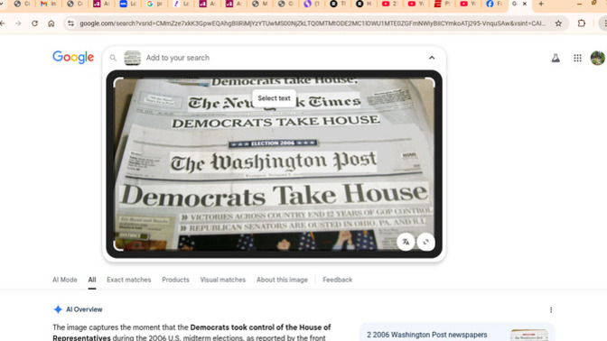This screenshot has width=607, height=341.
Task: Open the Google apps grid
Action: point(577,58)
